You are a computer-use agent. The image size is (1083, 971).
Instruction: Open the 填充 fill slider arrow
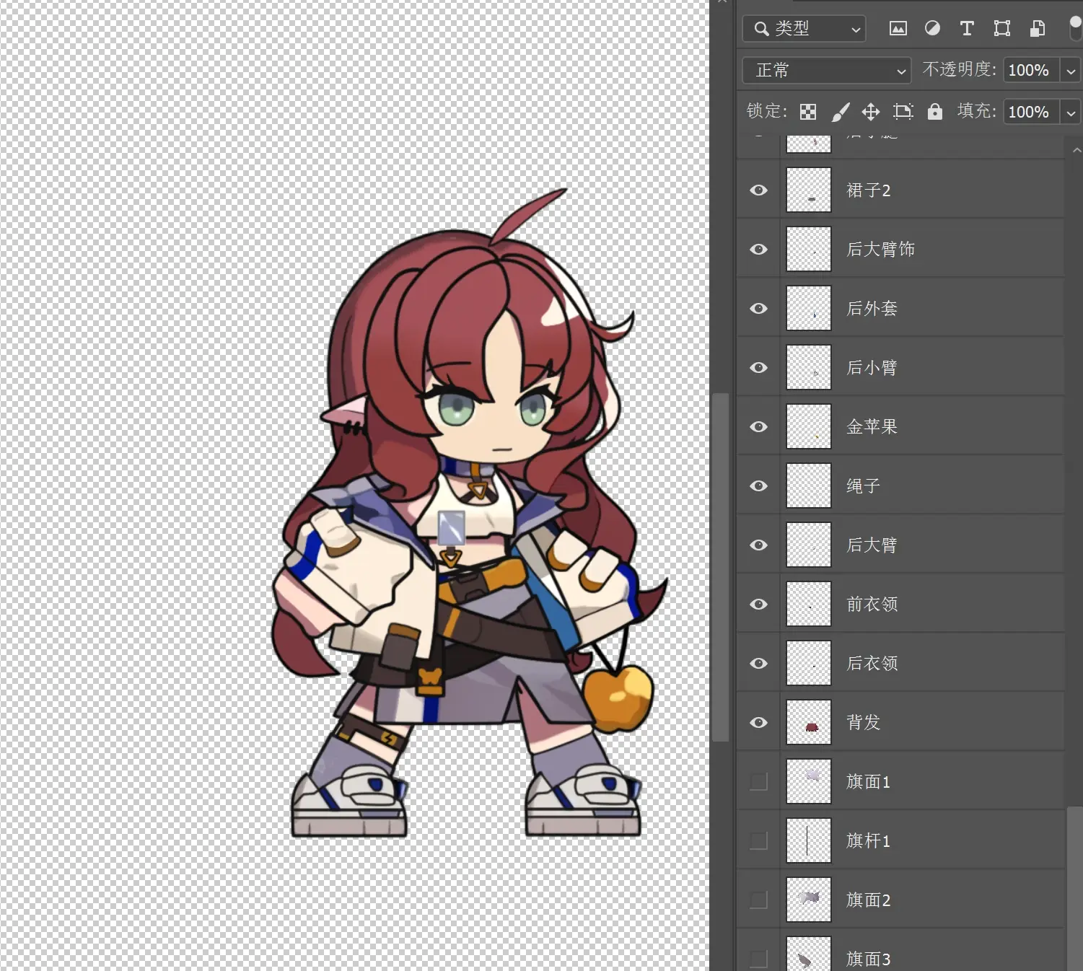click(x=1071, y=113)
